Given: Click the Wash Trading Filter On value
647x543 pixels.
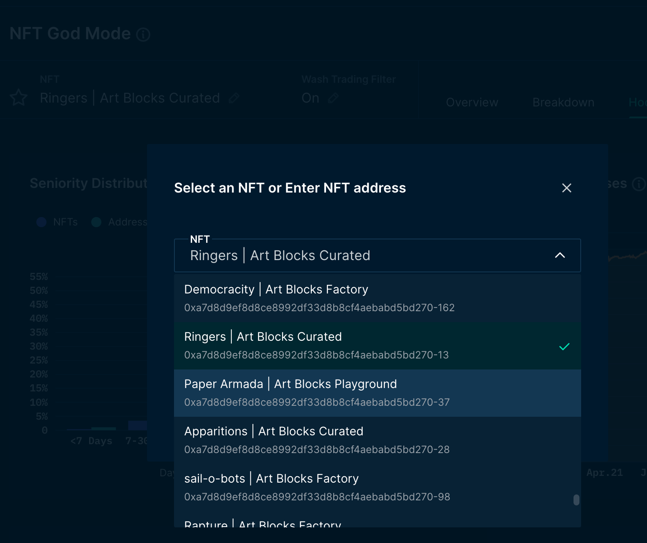Looking at the screenshot, I should [x=310, y=98].
